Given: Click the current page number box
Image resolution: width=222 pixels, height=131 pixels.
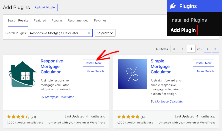Looking at the screenshot, I should point(191,49).
